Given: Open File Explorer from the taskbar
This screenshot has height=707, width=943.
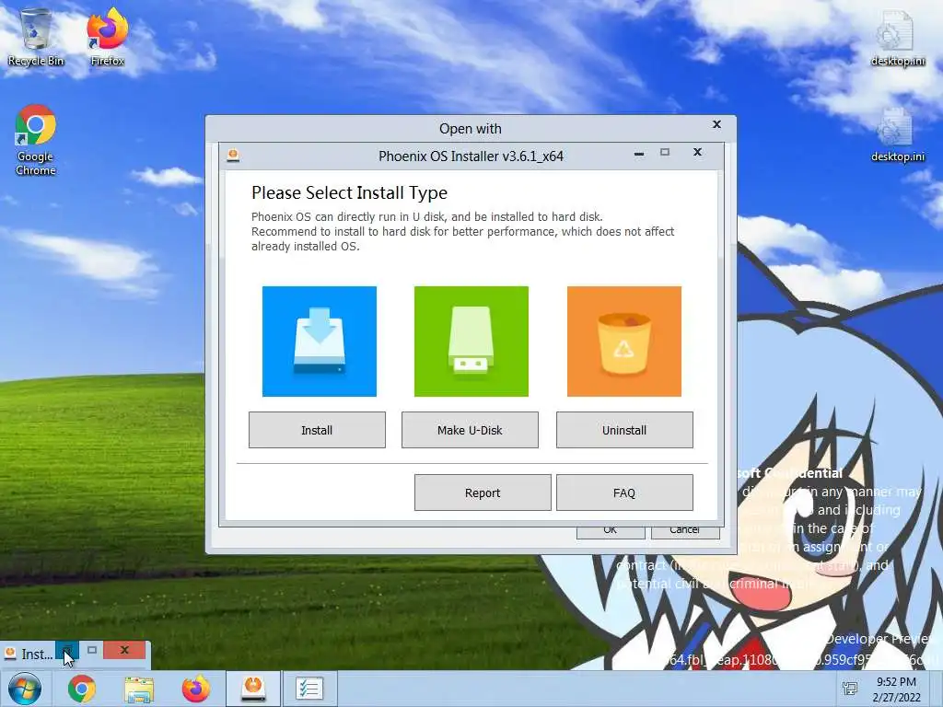Looking at the screenshot, I should pos(138,689).
